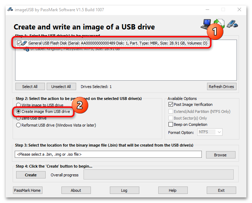Screen dimensions: 252x203
Task: Toggle Post Image Verification checkbox
Action: click(x=171, y=104)
